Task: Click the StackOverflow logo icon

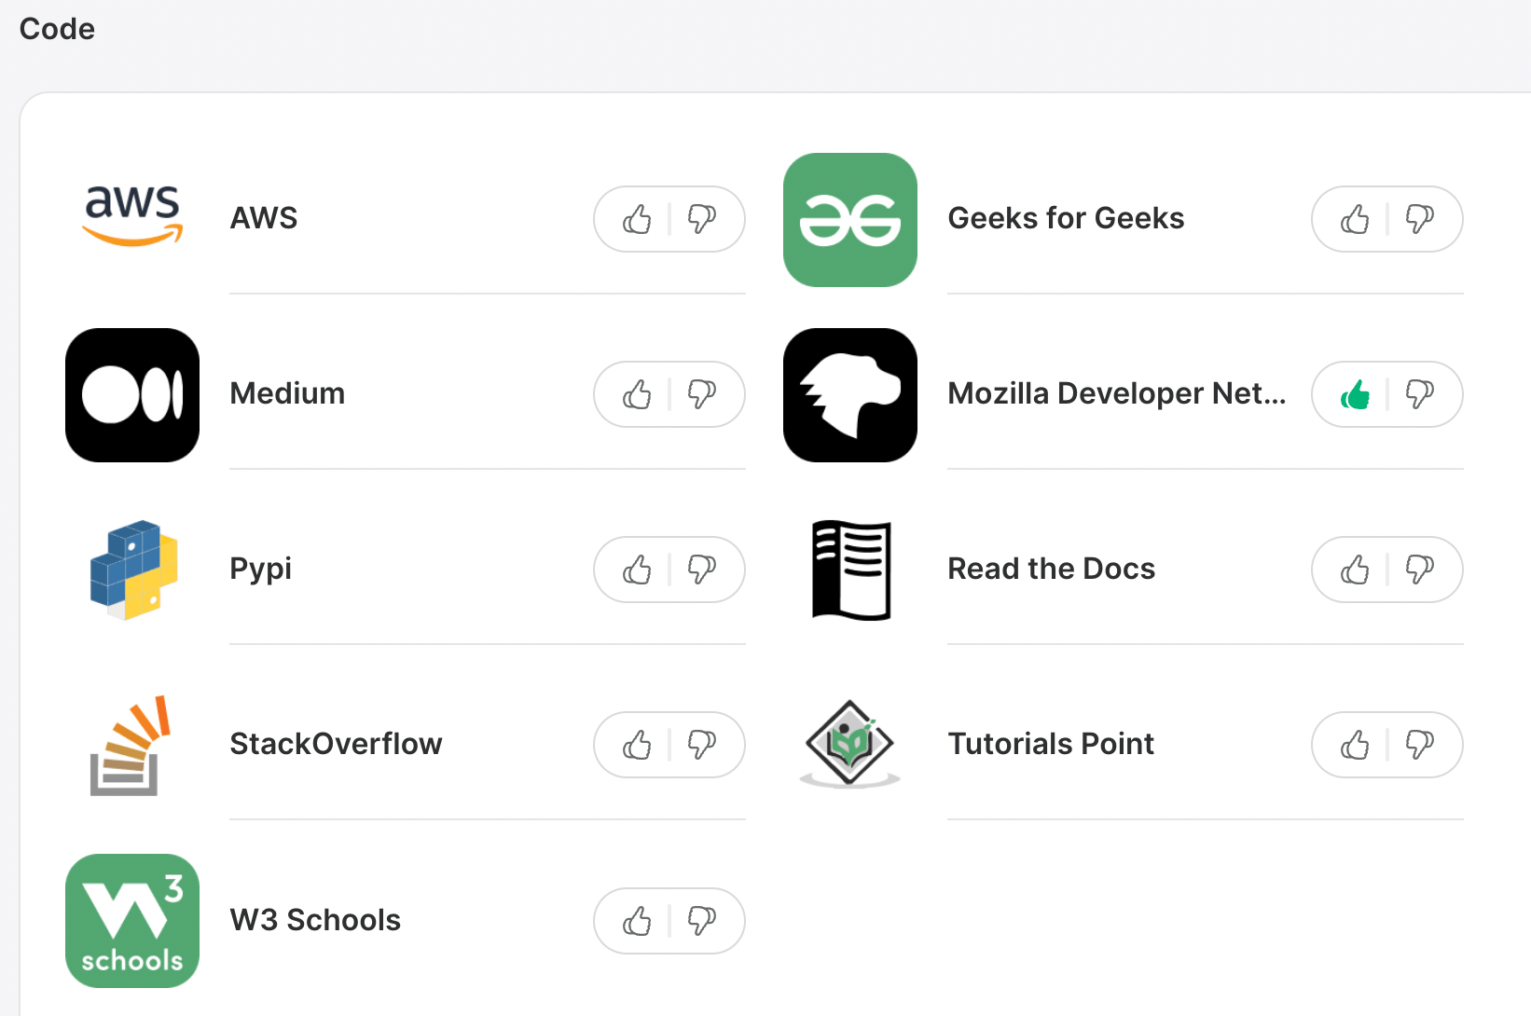Action: 131,745
